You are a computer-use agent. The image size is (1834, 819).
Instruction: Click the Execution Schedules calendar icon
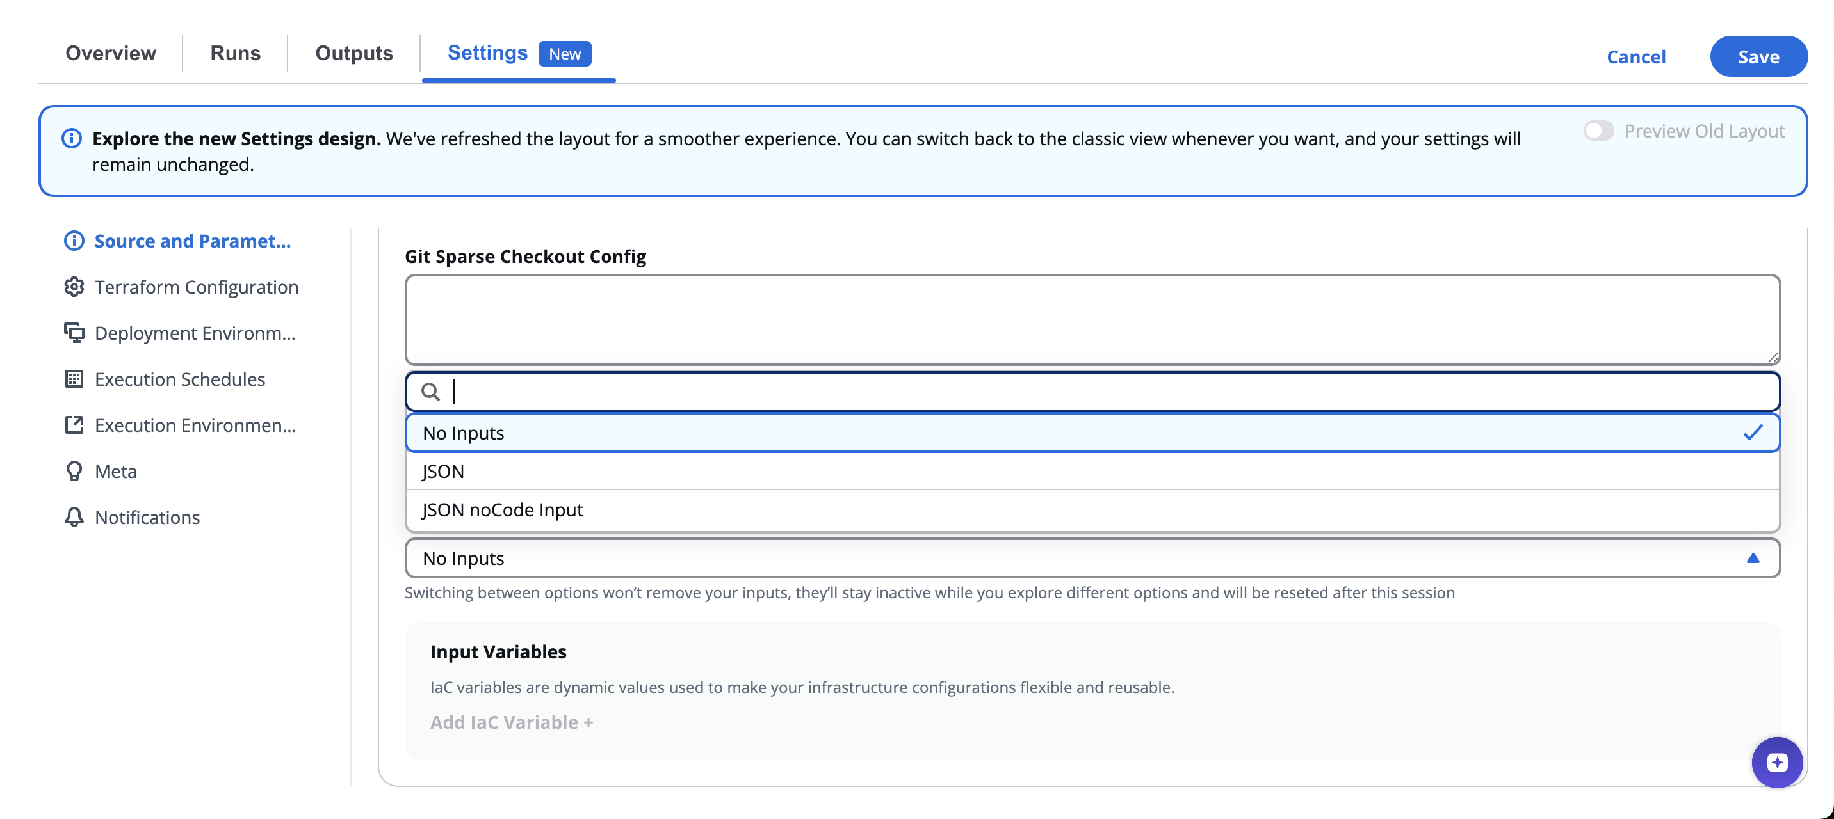pos(74,379)
